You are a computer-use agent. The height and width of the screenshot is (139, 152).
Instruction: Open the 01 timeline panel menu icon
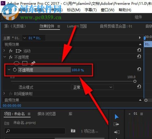142,114
